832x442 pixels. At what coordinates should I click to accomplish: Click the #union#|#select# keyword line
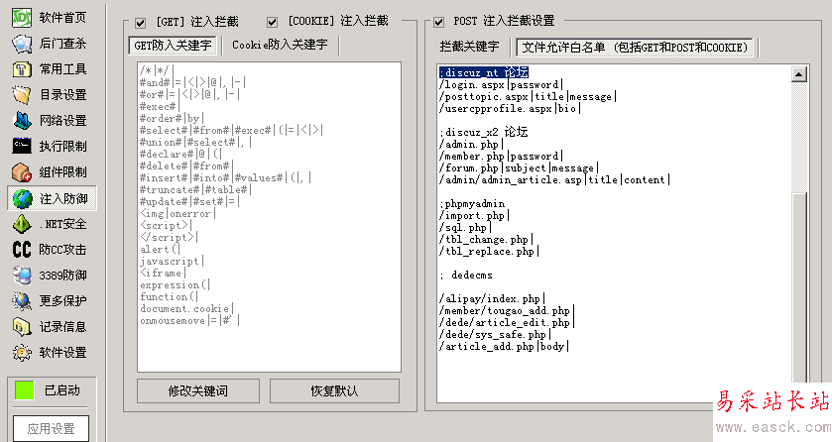point(195,142)
